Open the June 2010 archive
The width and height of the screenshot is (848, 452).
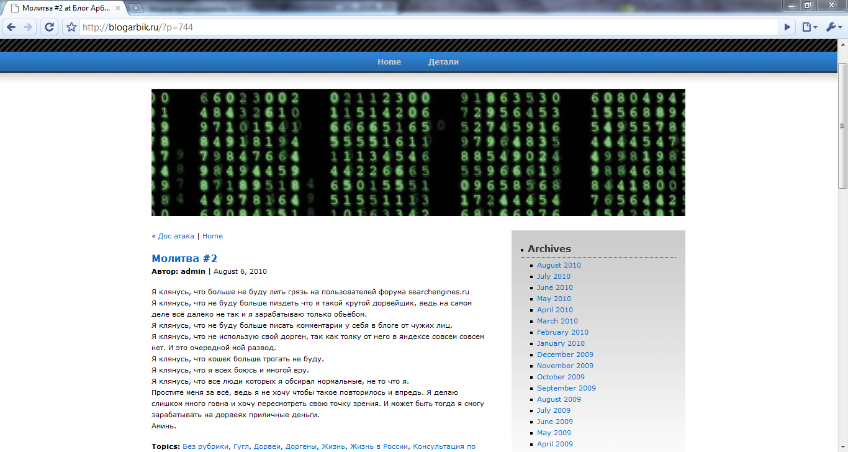tap(555, 287)
